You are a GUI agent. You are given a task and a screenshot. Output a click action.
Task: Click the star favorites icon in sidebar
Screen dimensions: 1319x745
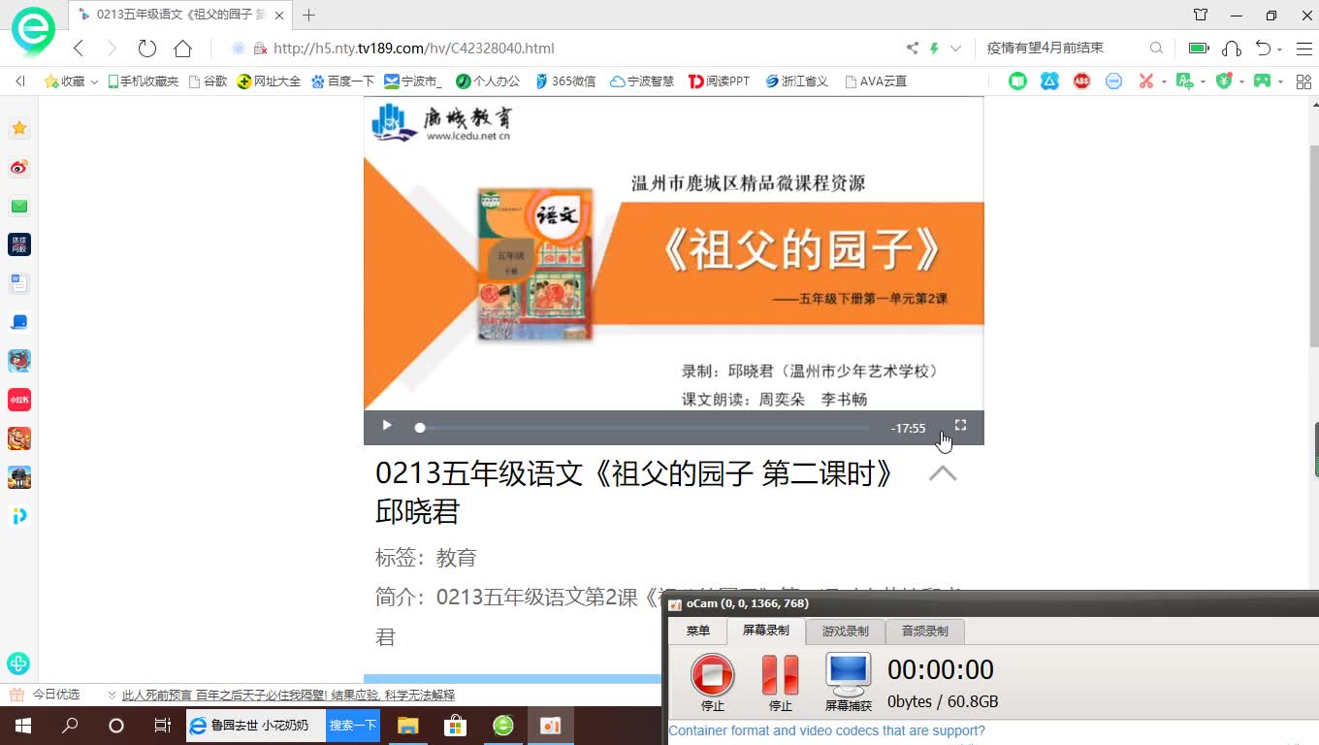tap(19, 128)
